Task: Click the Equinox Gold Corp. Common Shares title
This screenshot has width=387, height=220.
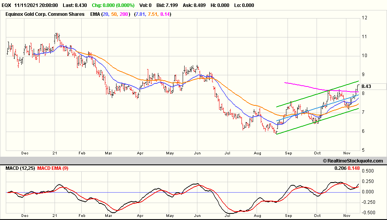Action: [x=45, y=14]
